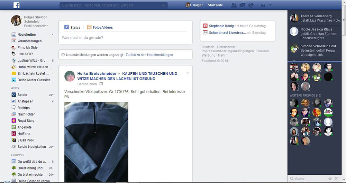
Task: Open Du weißt das du au... group
Action: pyautogui.click(x=33, y=162)
